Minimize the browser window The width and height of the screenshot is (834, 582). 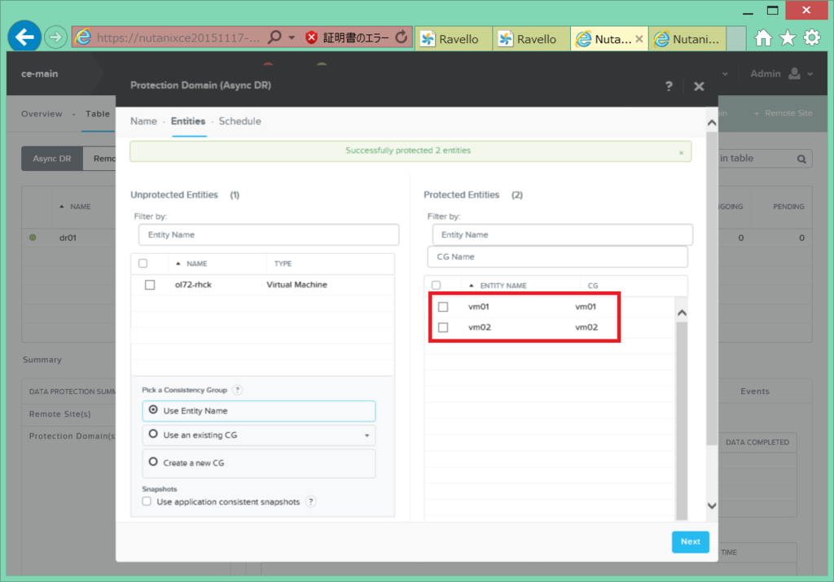[x=748, y=11]
